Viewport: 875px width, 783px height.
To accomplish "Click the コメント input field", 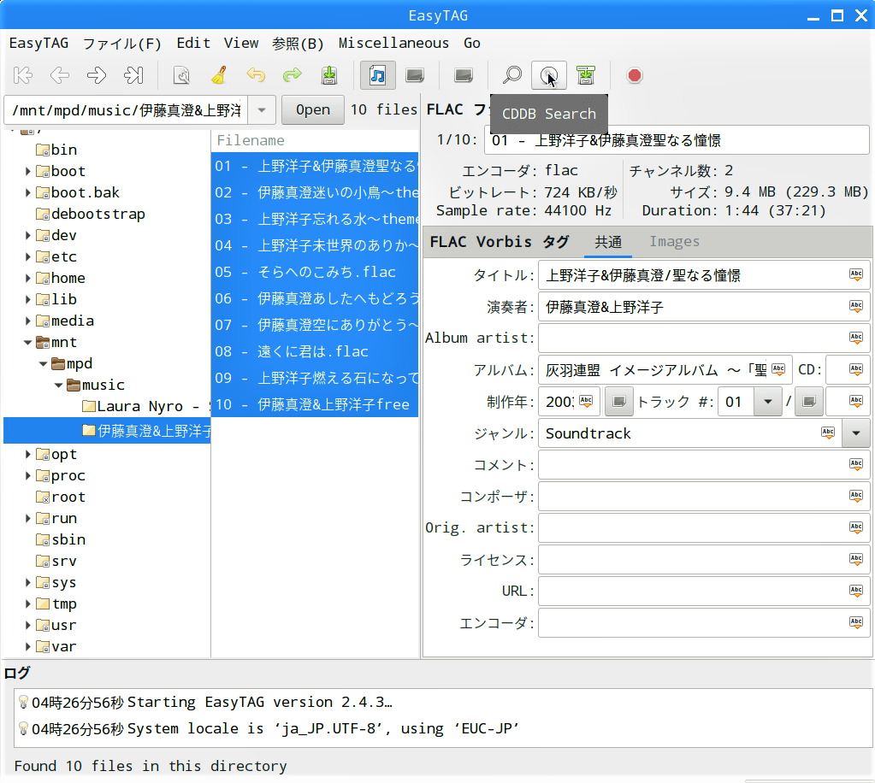I will pyautogui.click(x=704, y=464).
